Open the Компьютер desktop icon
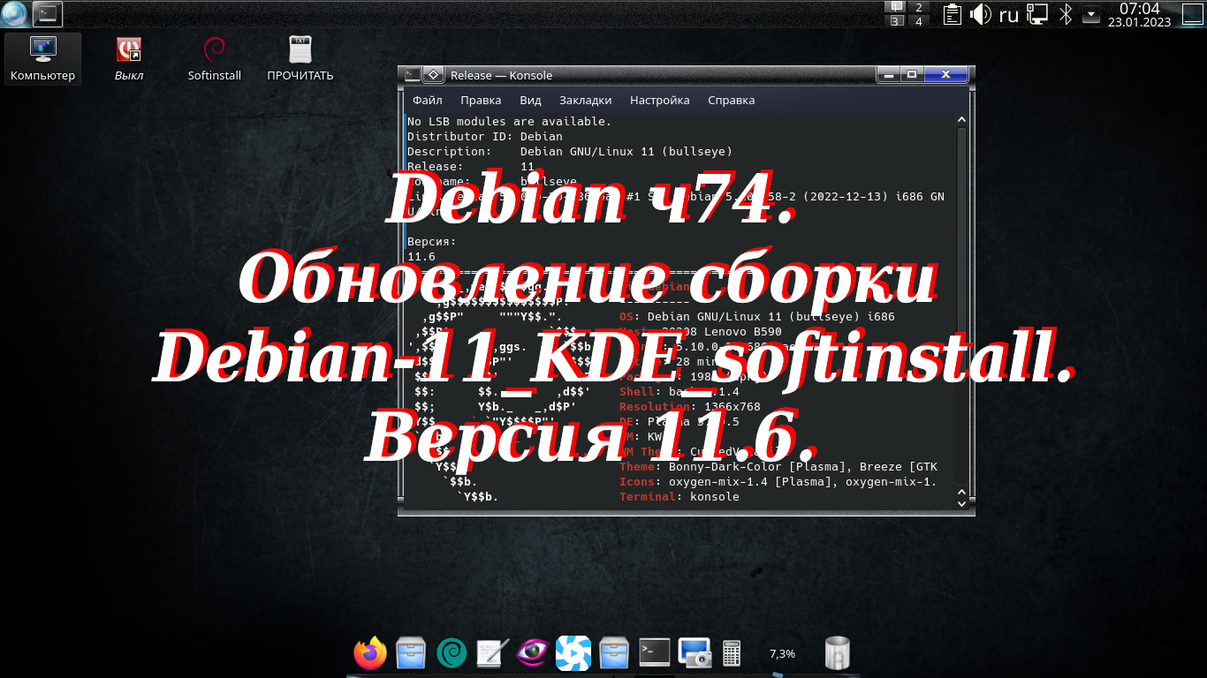The width and height of the screenshot is (1207, 678). [42, 59]
